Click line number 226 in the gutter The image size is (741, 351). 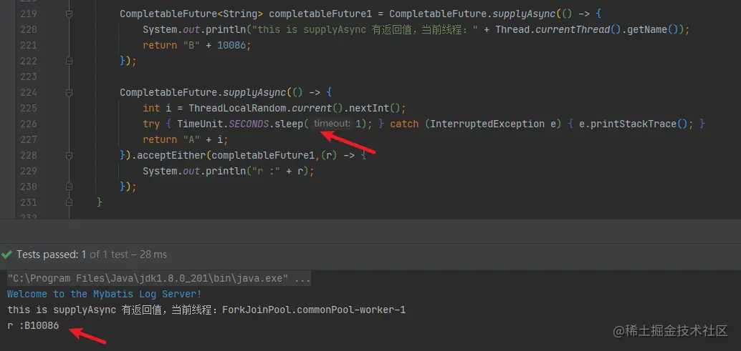point(29,124)
